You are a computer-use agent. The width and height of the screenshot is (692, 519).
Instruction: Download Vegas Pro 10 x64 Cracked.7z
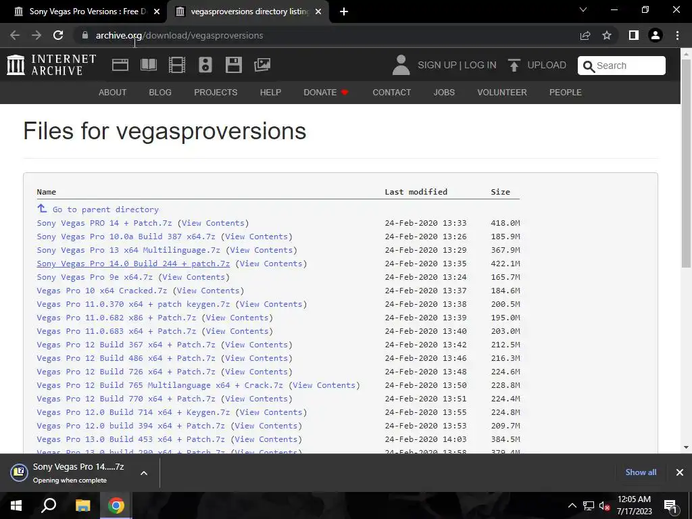(x=102, y=291)
